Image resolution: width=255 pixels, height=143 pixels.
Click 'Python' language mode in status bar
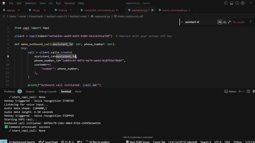pyautogui.click(x=238, y=142)
